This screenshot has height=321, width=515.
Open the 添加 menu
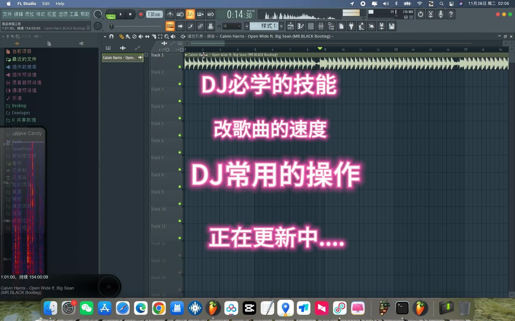(x=29, y=14)
